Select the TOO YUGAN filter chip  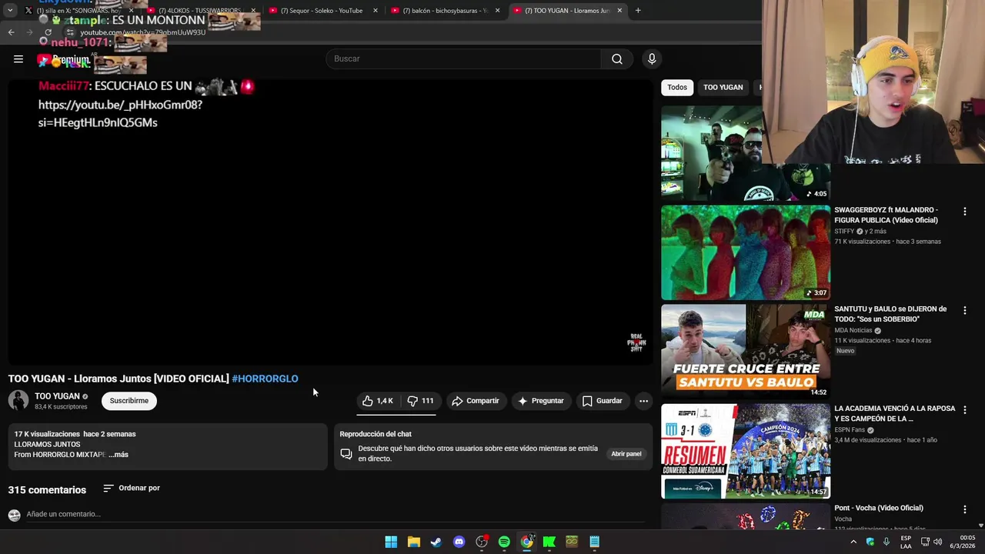tap(723, 87)
